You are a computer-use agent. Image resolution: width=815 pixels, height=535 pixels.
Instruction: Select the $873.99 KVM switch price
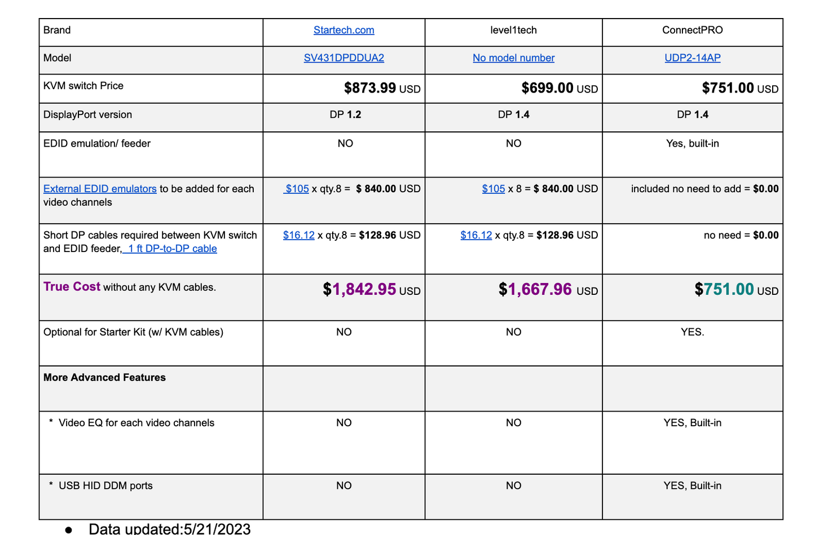370,88
